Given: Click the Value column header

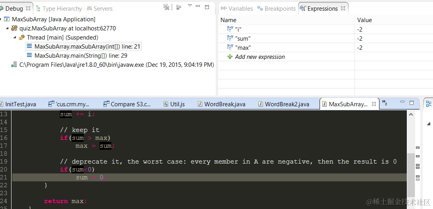Looking at the screenshot, I should tap(394, 20).
